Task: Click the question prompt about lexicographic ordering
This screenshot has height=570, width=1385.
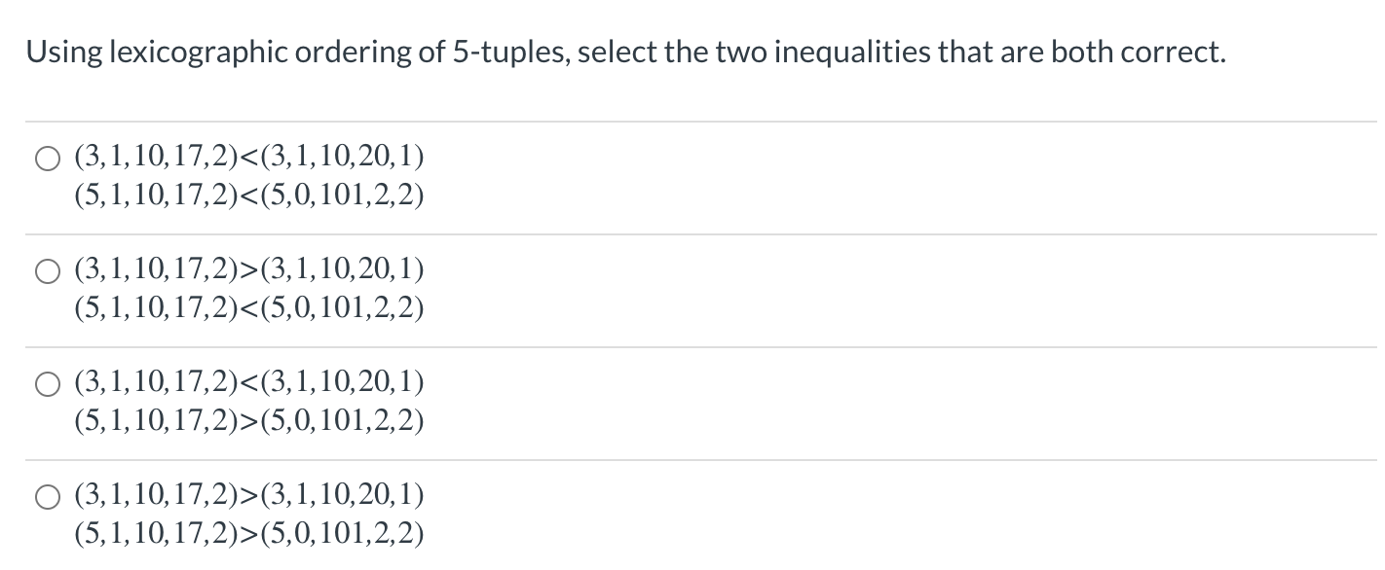Action: click(623, 51)
